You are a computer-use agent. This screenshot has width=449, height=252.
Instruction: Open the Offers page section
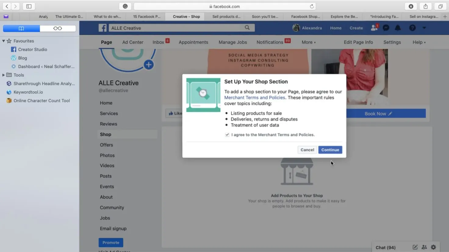[106, 145]
